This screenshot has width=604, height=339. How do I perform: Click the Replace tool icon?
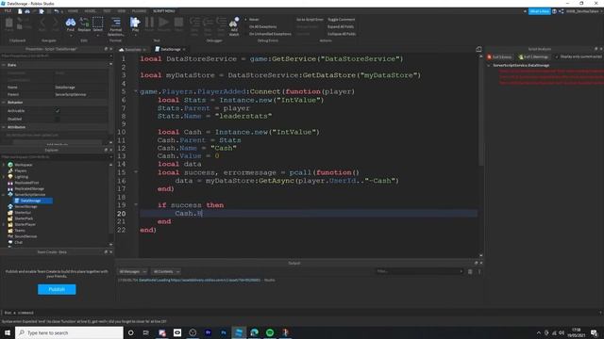pos(84,23)
